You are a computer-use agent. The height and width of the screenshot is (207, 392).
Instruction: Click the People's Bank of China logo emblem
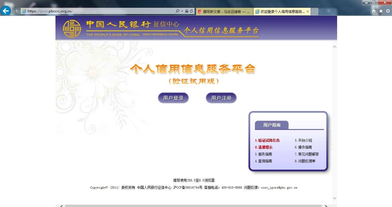coord(72,29)
